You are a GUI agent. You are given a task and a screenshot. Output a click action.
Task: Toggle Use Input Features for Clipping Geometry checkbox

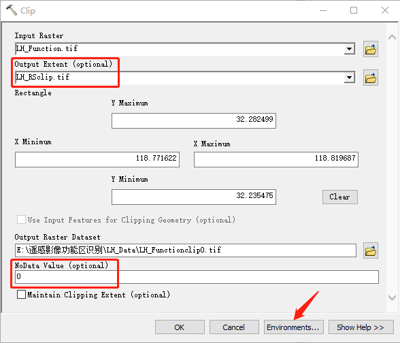click(21, 219)
